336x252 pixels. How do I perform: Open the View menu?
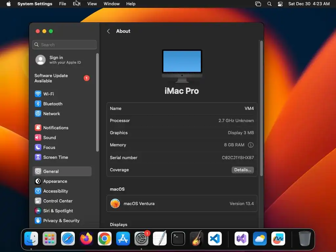[x=92, y=4]
